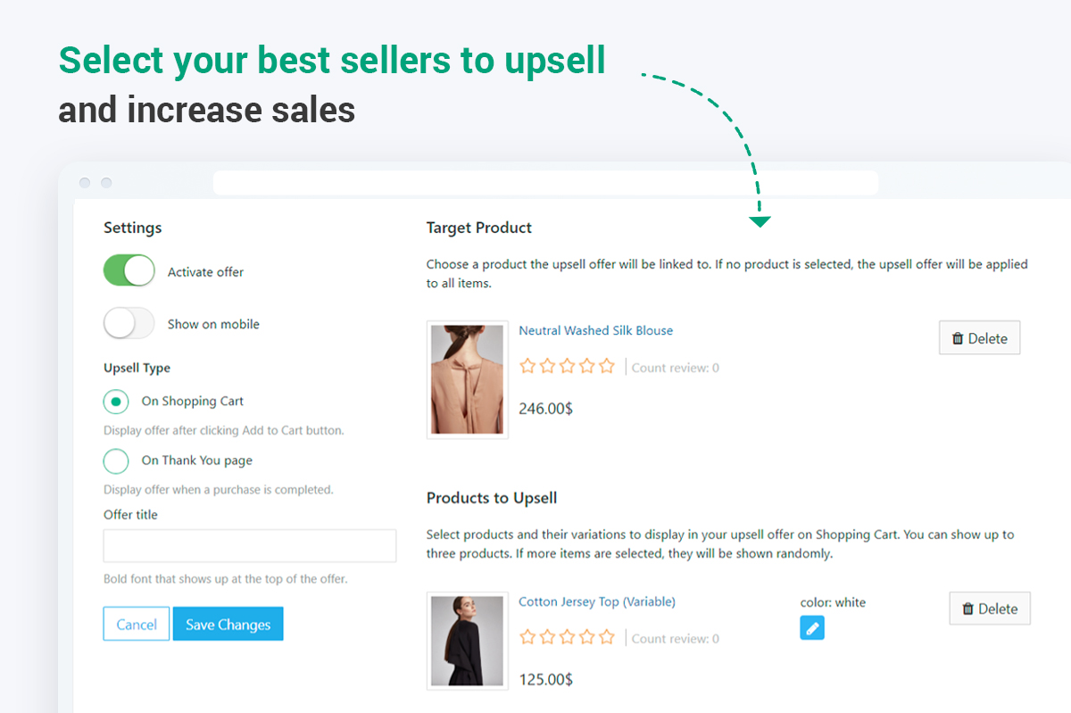Click the second rating star of Neutral Washed Silk Blouse
The width and height of the screenshot is (1071, 713).
coord(547,366)
